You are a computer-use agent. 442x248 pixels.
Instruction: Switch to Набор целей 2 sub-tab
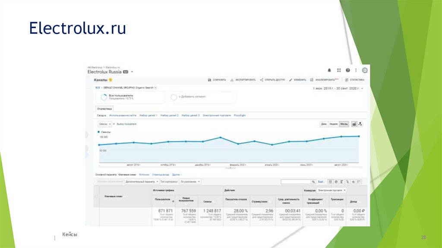(x=169, y=115)
